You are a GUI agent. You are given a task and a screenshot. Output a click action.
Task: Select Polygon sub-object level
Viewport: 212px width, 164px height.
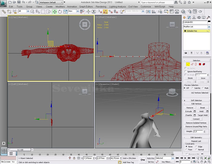pyautogui.click(x=200, y=64)
